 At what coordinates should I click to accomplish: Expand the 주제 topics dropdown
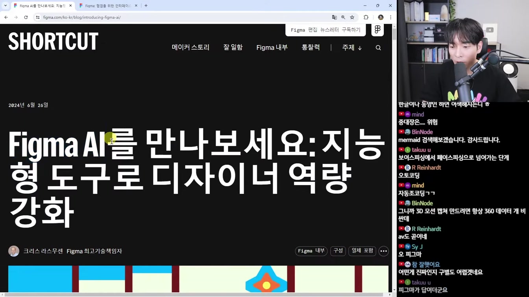tap(352, 48)
